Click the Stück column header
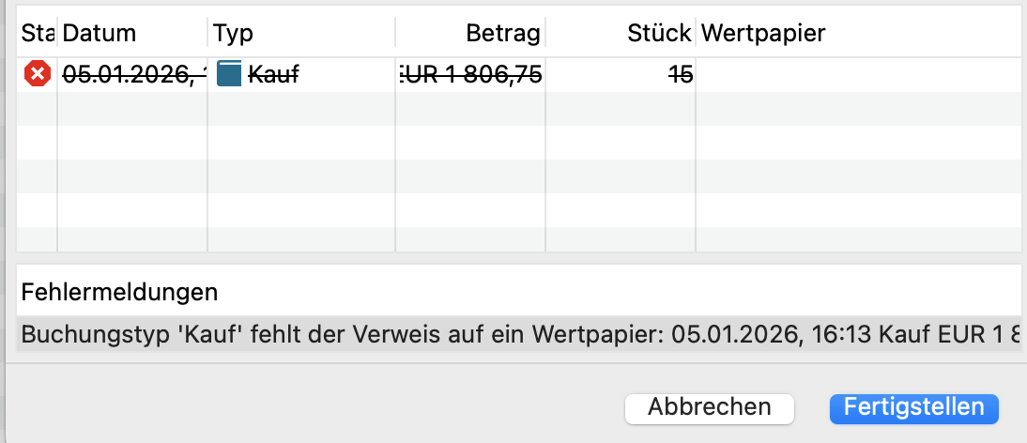 (660, 34)
